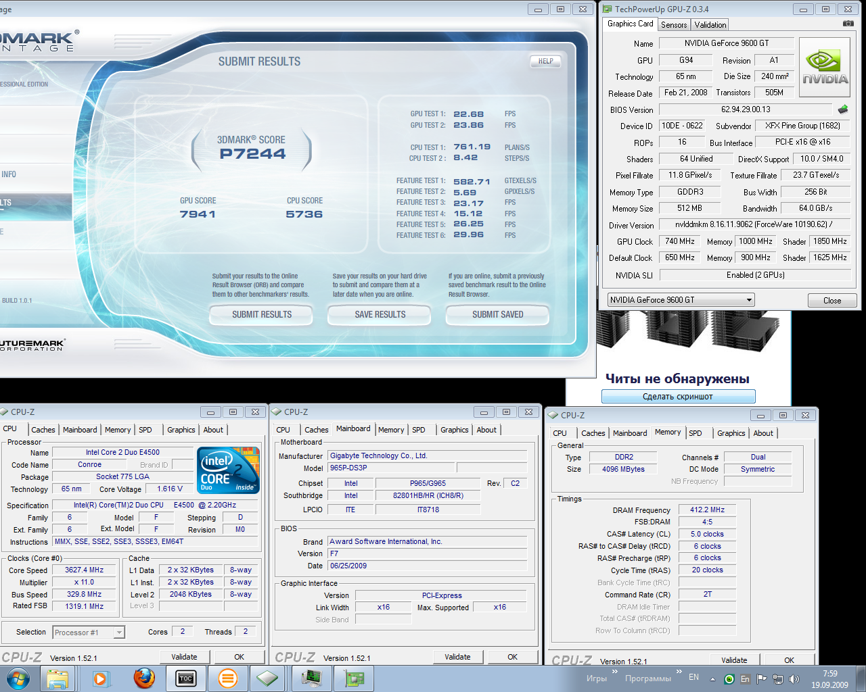Click the Close button in GPU-Z
Image resolution: width=866 pixels, height=692 pixels.
pos(832,301)
